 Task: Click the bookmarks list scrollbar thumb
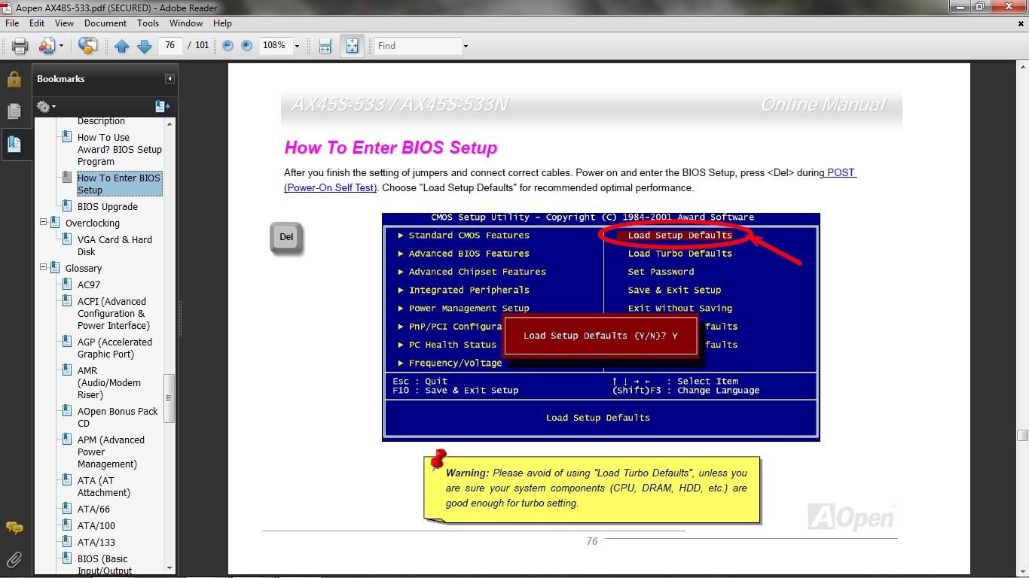click(x=169, y=397)
